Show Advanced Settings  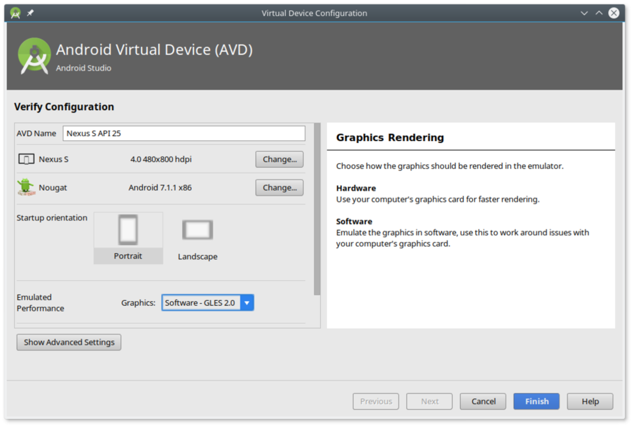(x=69, y=342)
